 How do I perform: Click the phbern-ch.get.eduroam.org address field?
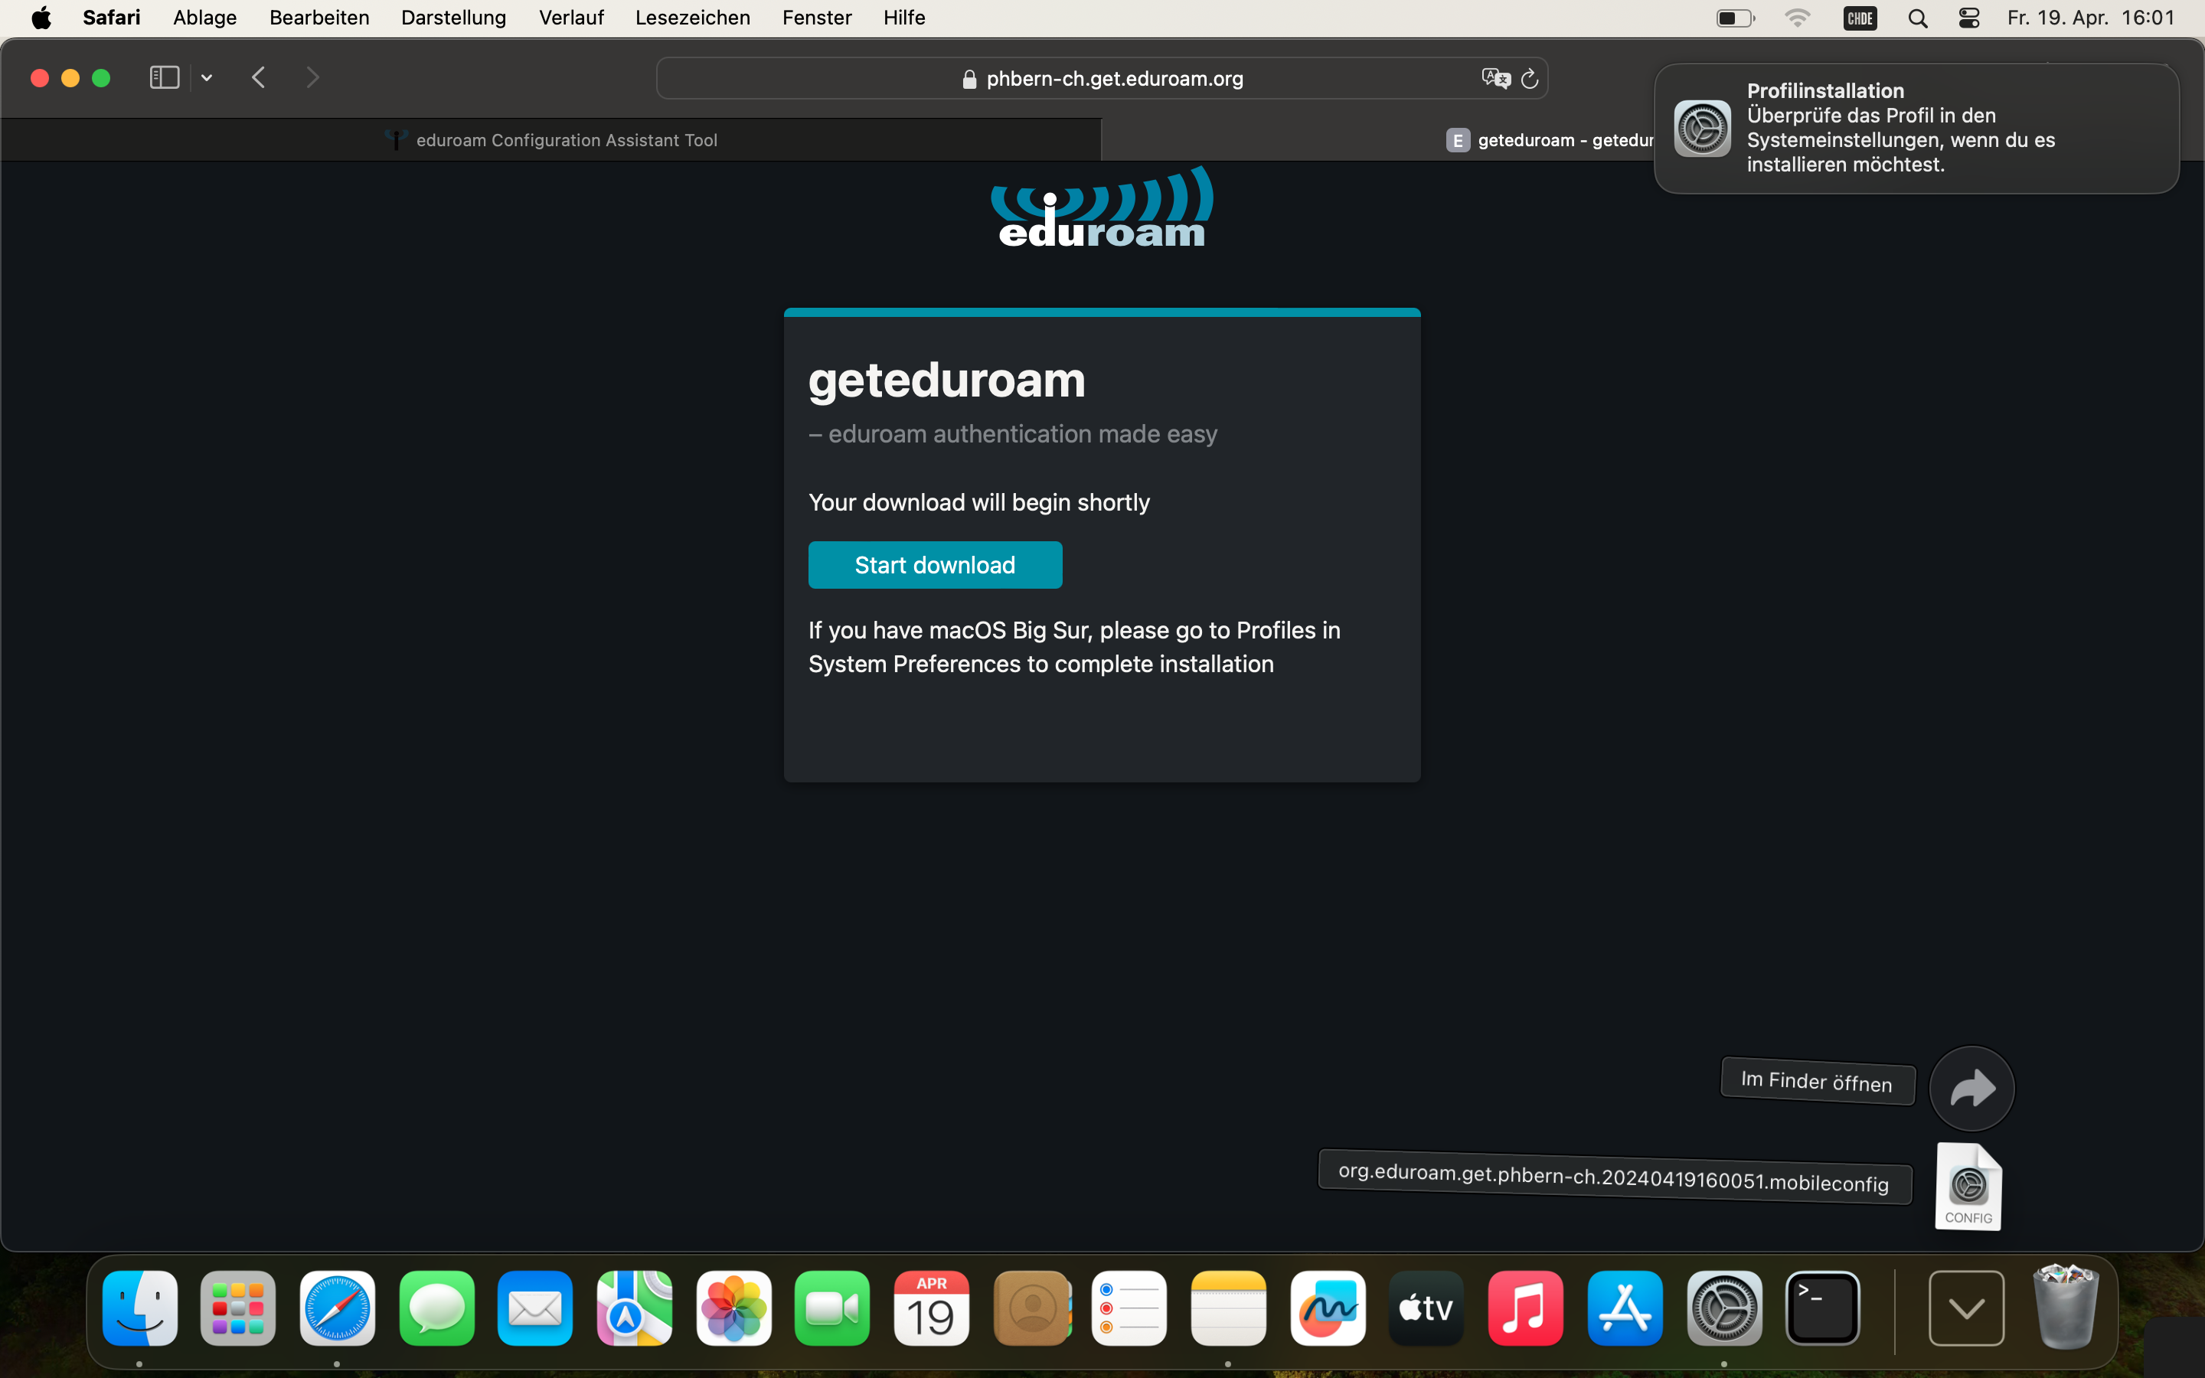(x=1113, y=80)
